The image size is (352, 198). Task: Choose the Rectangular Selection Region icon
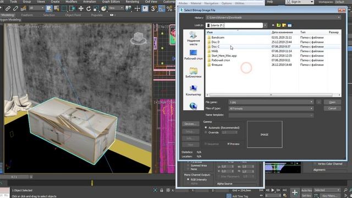64,9
